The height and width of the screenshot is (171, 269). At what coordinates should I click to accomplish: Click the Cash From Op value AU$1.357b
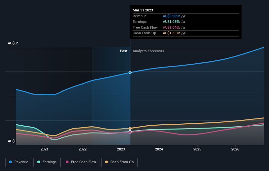(x=171, y=33)
